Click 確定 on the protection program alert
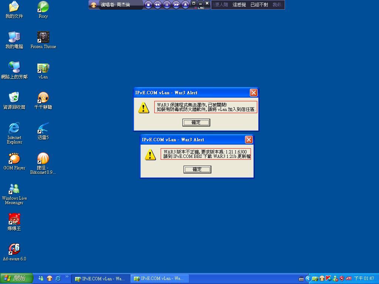This screenshot has height=284, width=379. tap(196, 122)
